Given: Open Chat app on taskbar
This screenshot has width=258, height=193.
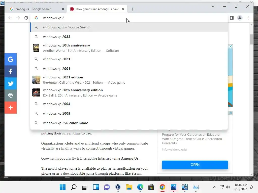Looking at the screenshot, I should [107, 187].
